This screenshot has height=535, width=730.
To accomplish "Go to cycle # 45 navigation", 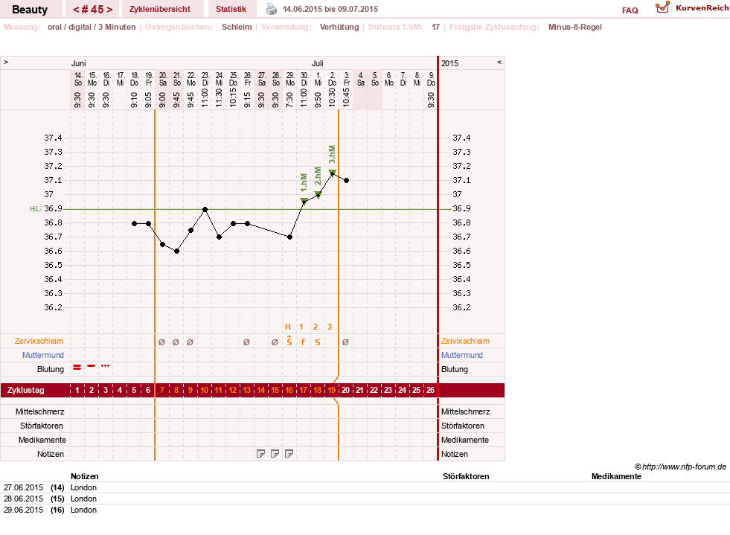I will pyautogui.click(x=93, y=10).
